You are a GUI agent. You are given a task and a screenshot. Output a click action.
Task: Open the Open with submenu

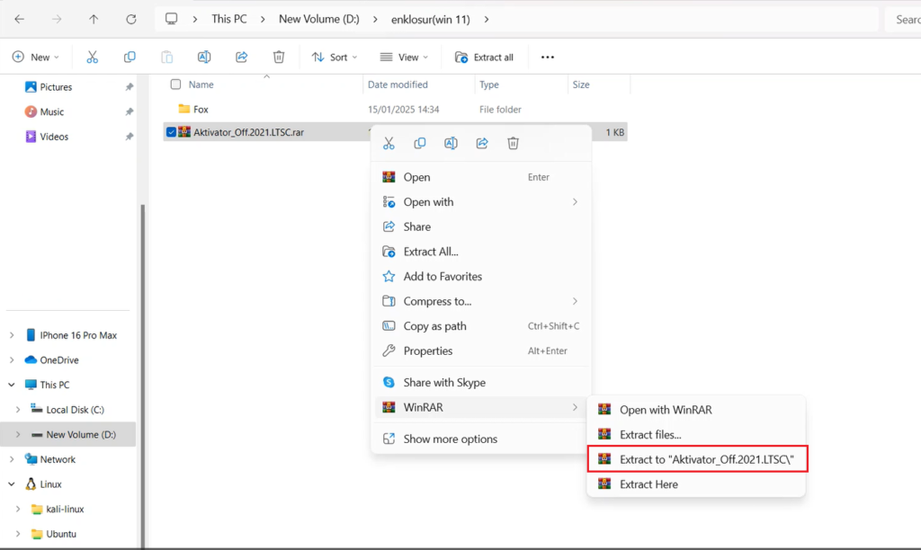point(480,202)
